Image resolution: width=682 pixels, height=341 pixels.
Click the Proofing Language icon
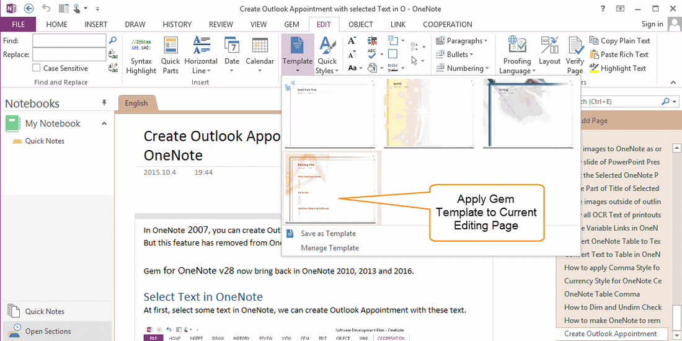click(517, 45)
